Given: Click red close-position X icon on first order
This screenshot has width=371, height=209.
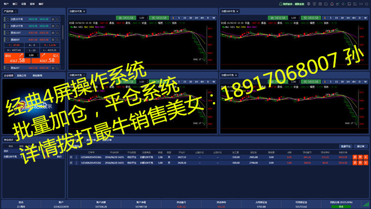Looking at the screenshot, I should (x=365, y=157).
